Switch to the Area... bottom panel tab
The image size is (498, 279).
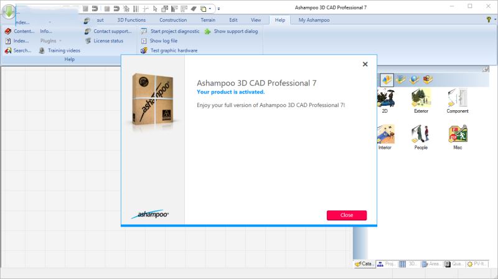pos(431,264)
